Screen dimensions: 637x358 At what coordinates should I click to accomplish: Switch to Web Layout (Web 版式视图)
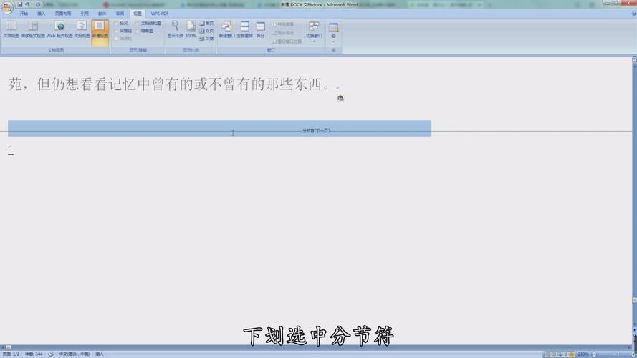(x=59, y=29)
